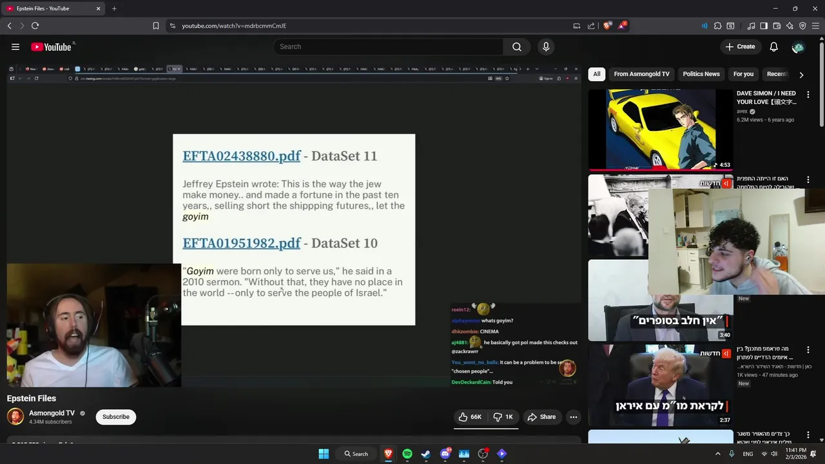Open the DAVE SIMON video thumbnail
The image size is (825, 464).
coord(661,130)
